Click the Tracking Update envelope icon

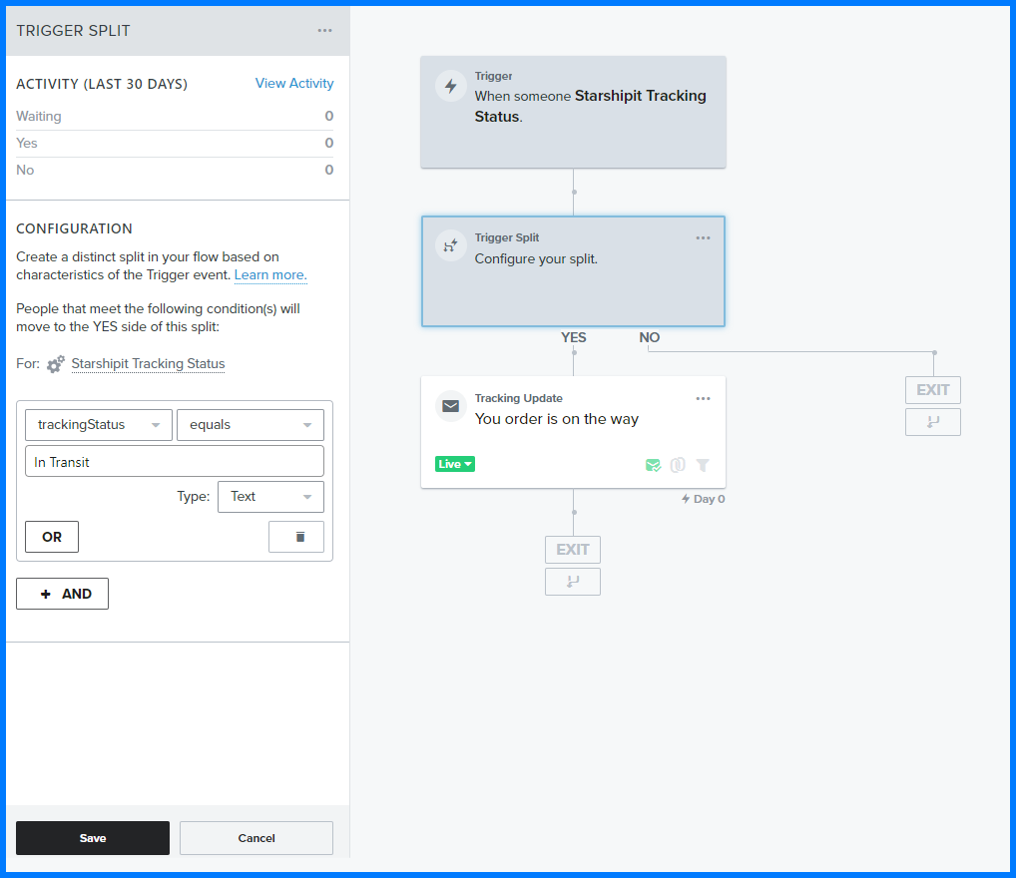click(451, 406)
